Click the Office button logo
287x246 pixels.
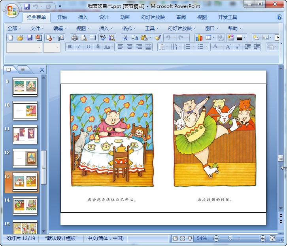click(12, 10)
